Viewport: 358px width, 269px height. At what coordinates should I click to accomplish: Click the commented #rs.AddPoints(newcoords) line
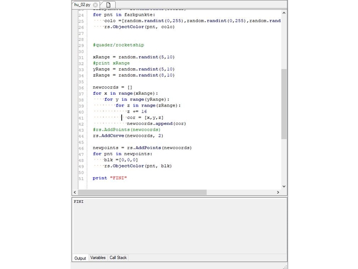[x=127, y=129]
